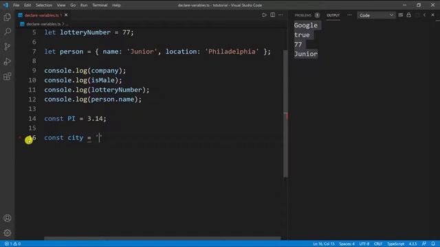Image resolution: width=440 pixels, height=247 pixels.
Task: Open the File menu
Action: [x=16, y=5]
